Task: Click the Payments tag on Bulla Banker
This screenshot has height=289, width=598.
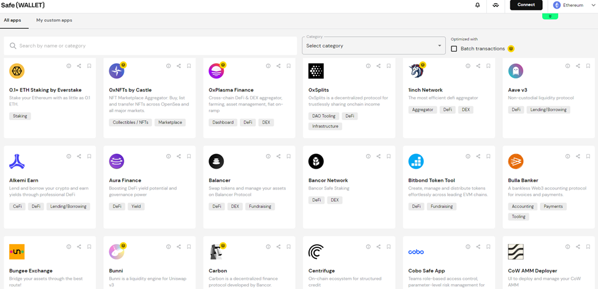Action: click(553, 207)
